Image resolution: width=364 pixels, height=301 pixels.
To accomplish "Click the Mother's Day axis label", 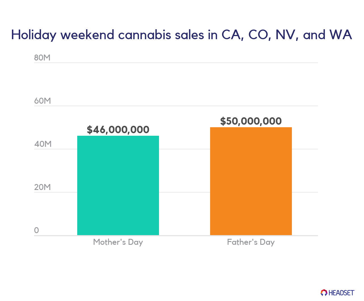I will 118,242.
